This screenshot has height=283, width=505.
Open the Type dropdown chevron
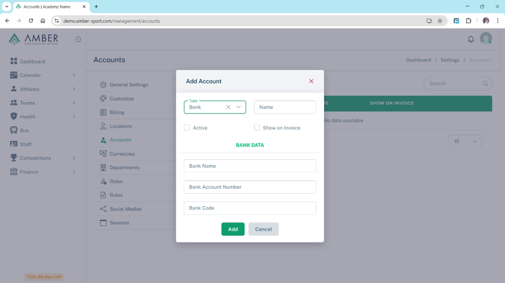[239, 107]
